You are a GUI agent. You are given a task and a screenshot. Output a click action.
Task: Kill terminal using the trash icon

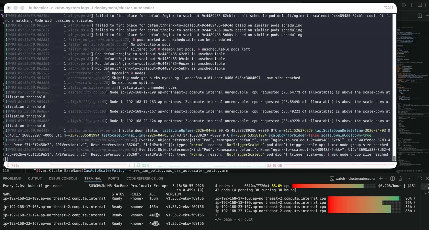[x=400, y=179]
